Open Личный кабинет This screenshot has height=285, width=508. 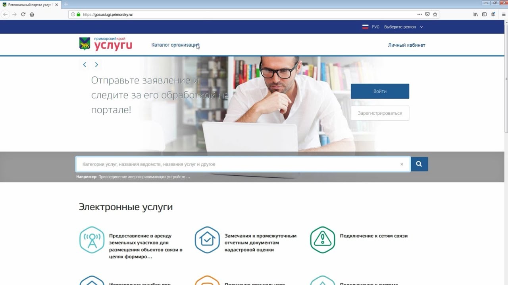click(406, 45)
